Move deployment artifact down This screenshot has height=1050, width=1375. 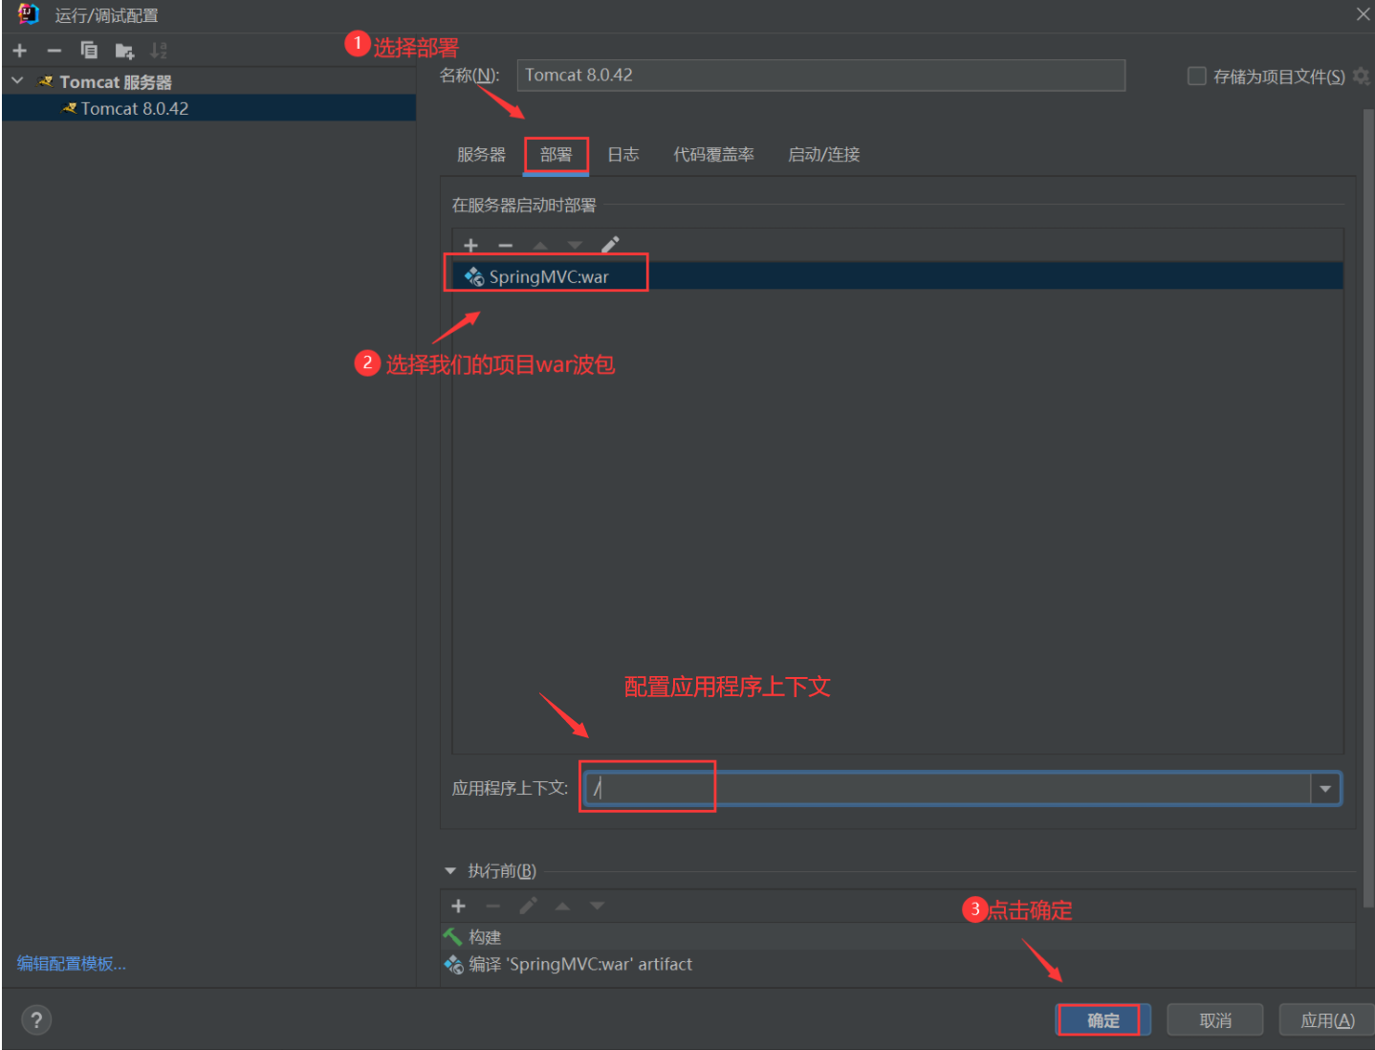tap(575, 246)
